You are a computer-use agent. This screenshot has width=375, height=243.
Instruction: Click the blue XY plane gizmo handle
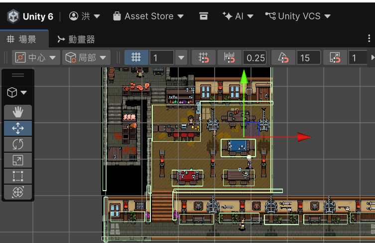[x=251, y=130]
